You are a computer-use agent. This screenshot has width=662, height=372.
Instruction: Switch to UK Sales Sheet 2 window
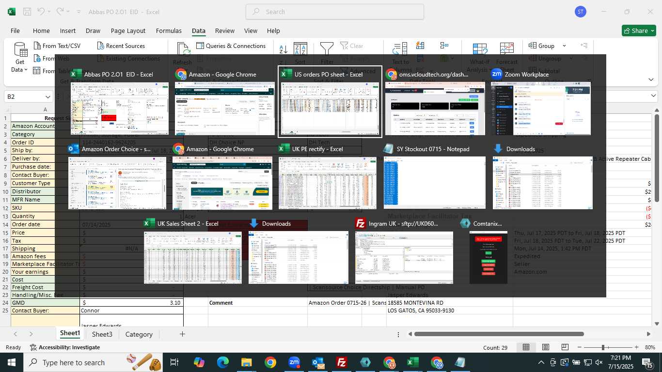(193, 251)
